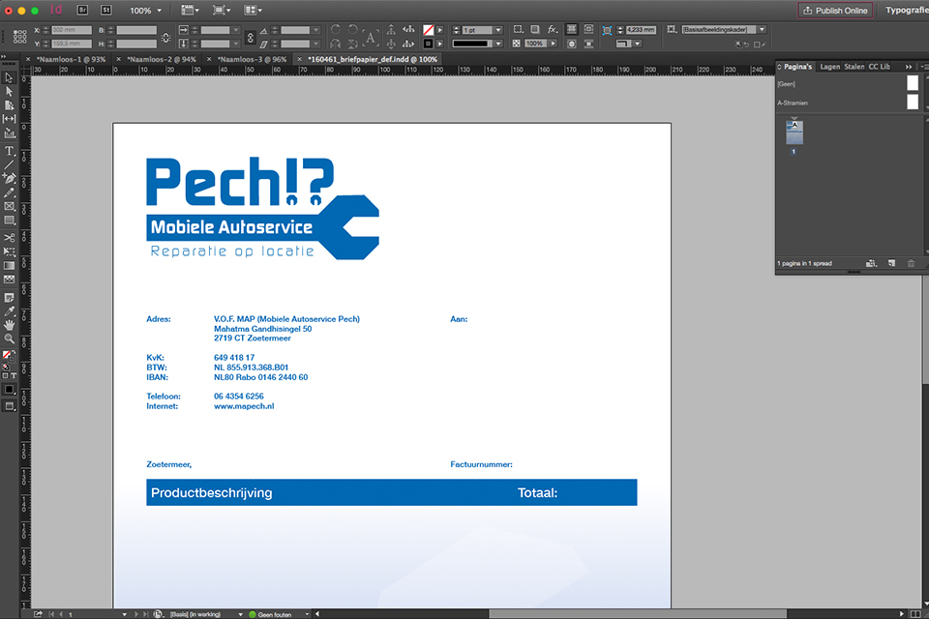
Task: Select the Eyedropper tool
Action: [9, 310]
